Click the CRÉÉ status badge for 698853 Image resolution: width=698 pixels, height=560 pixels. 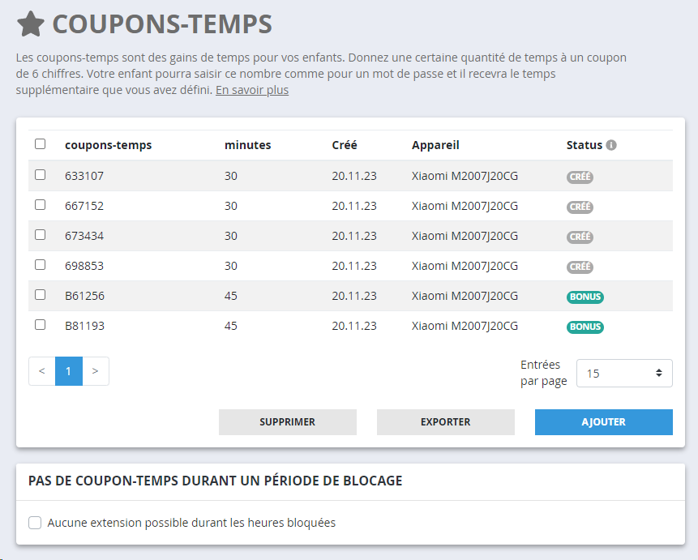pos(580,267)
